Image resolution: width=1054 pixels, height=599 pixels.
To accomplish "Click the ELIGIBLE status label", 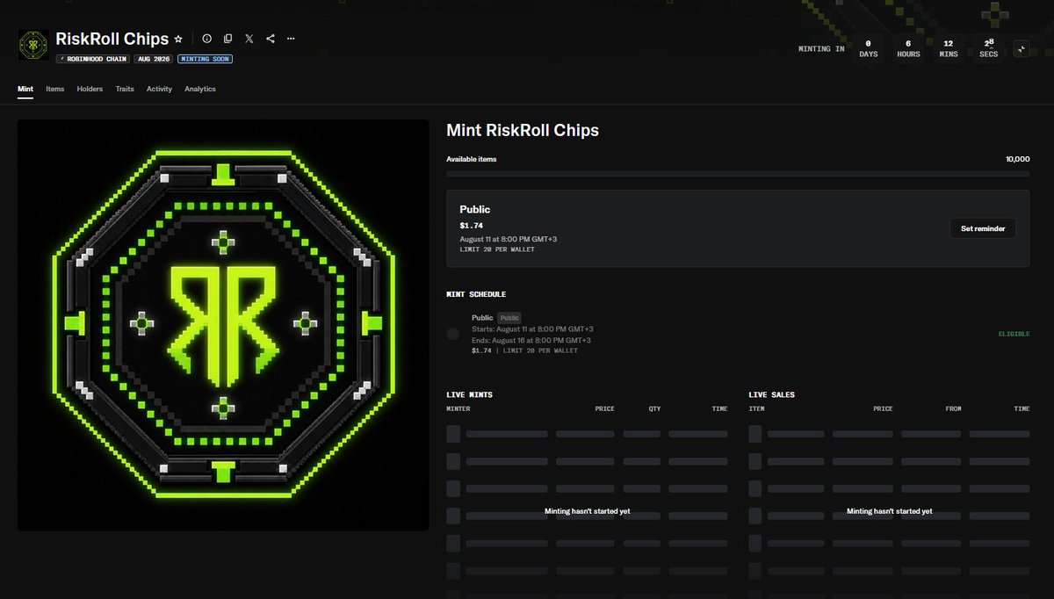I will pyautogui.click(x=1014, y=334).
